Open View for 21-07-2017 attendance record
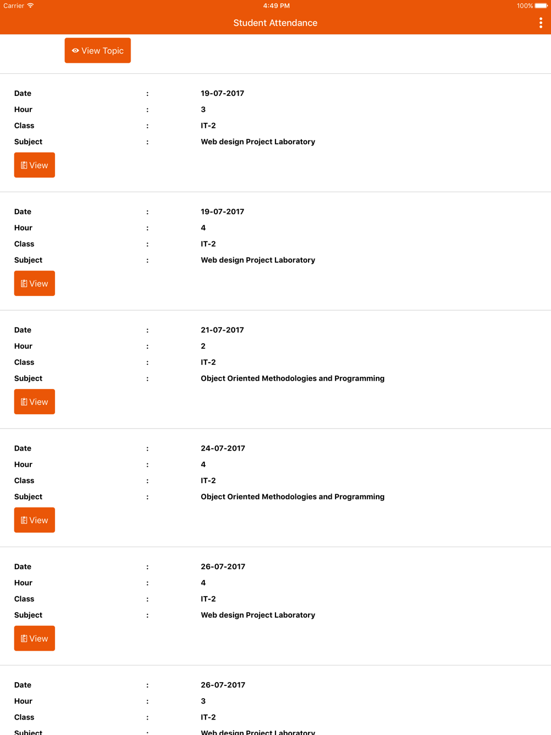Screen dimensions: 551x735 34,402
